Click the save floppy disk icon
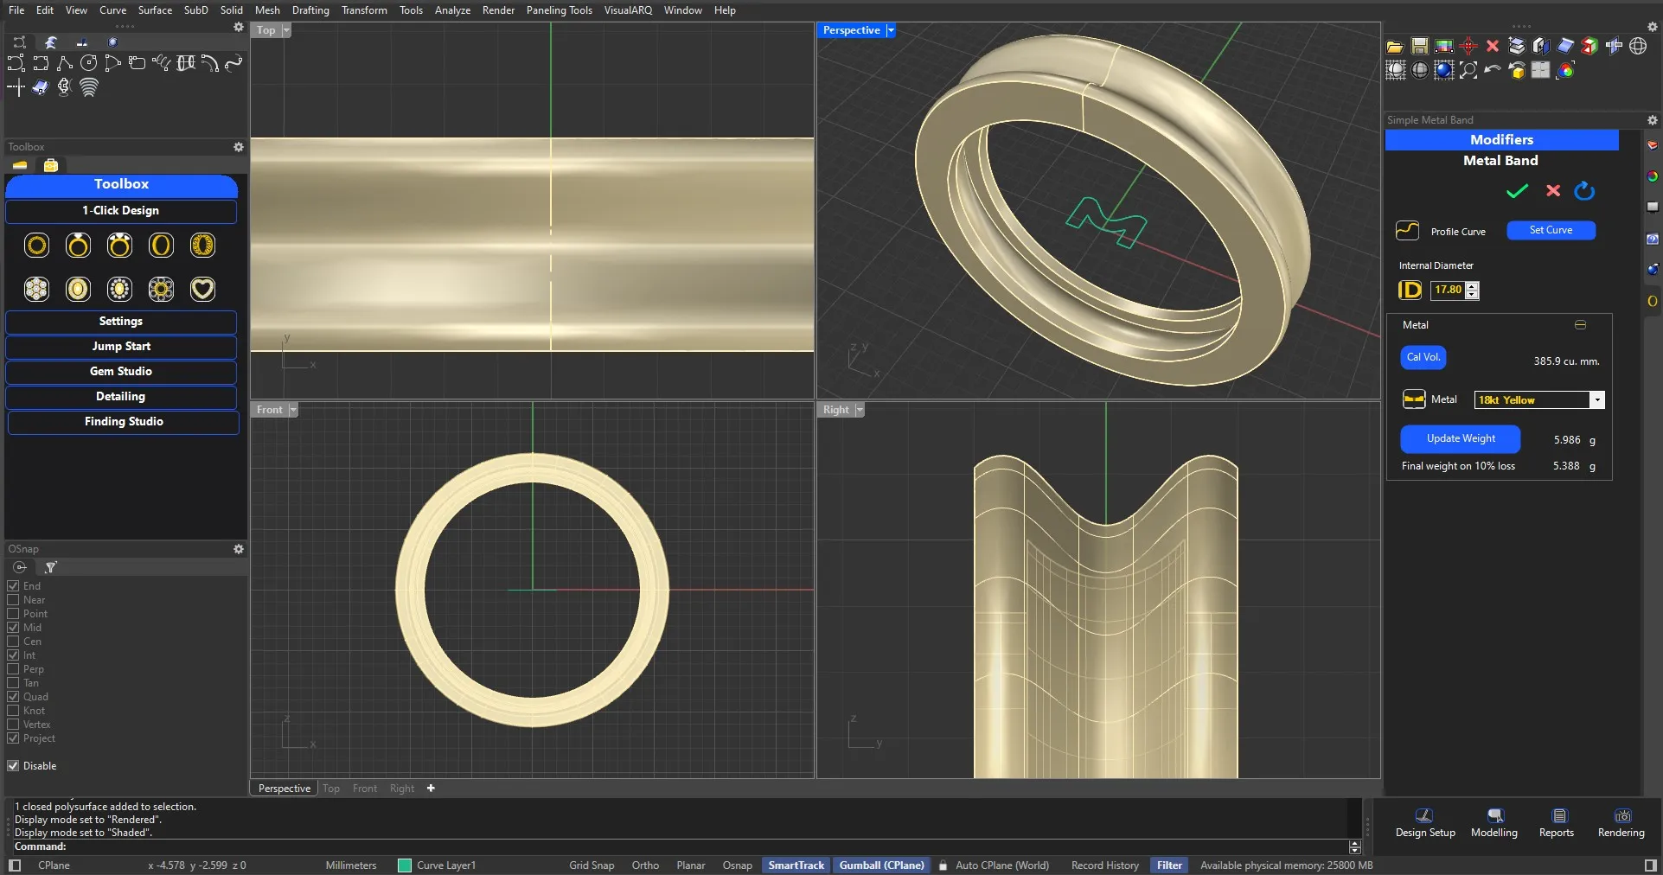The height and width of the screenshot is (875, 1663). coord(1419,47)
